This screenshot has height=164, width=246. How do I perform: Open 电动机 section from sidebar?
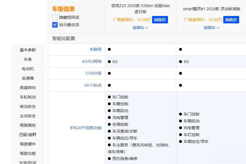(x=28, y=69)
